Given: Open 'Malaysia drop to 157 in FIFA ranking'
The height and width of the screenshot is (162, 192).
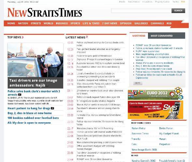Looking at the screenshot, I should [x=95, y=128].
